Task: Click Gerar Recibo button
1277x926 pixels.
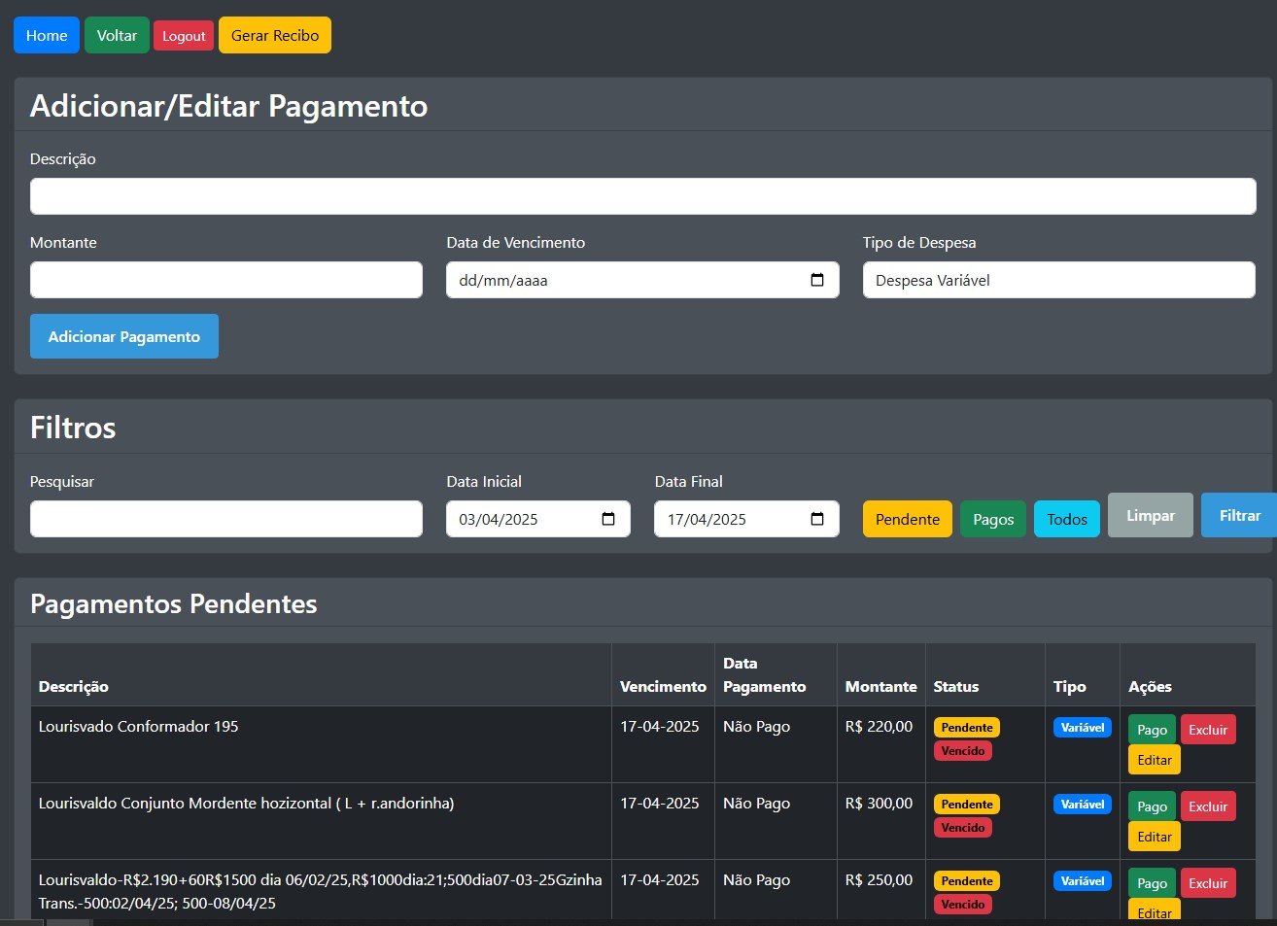Action: point(275,35)
